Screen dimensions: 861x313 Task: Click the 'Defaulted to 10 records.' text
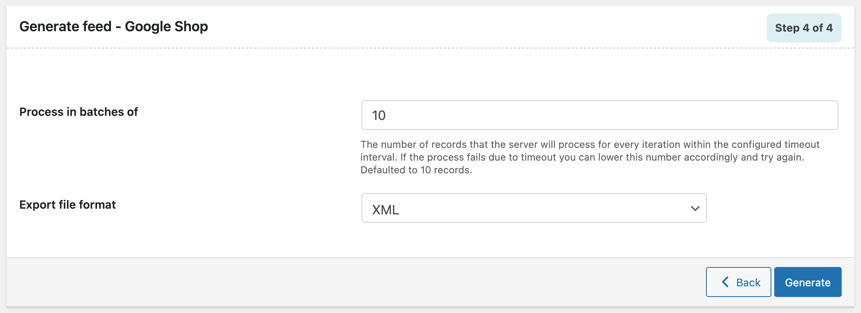click(416, 170)
